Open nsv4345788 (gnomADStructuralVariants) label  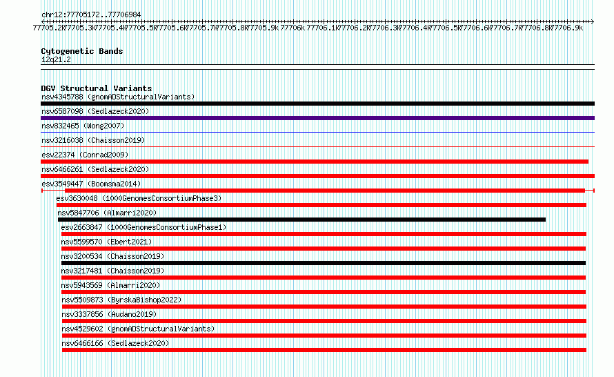118,97
